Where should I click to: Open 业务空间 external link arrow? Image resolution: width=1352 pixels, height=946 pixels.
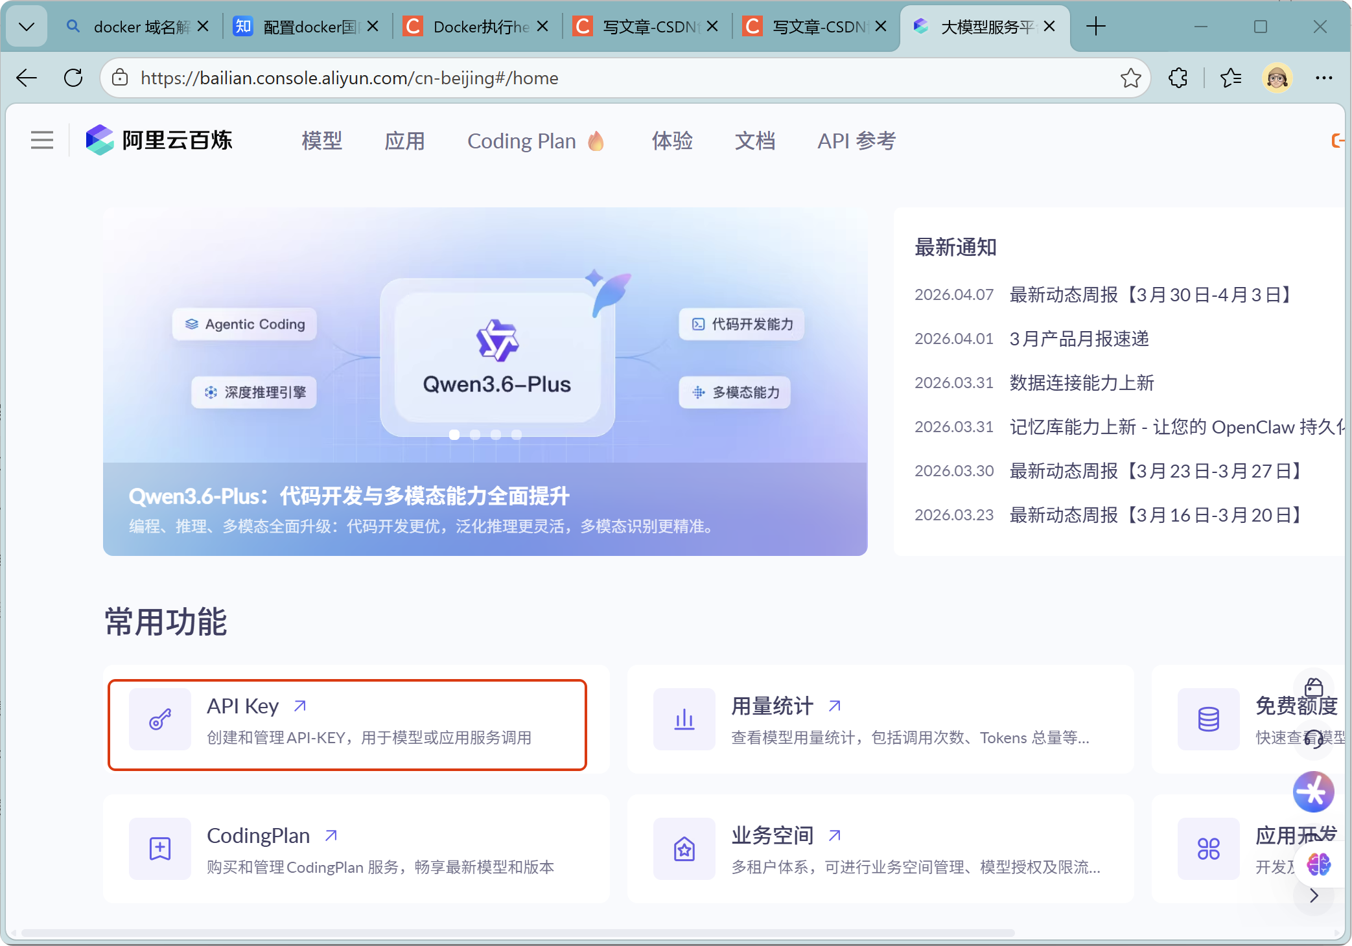pos(835,835)
